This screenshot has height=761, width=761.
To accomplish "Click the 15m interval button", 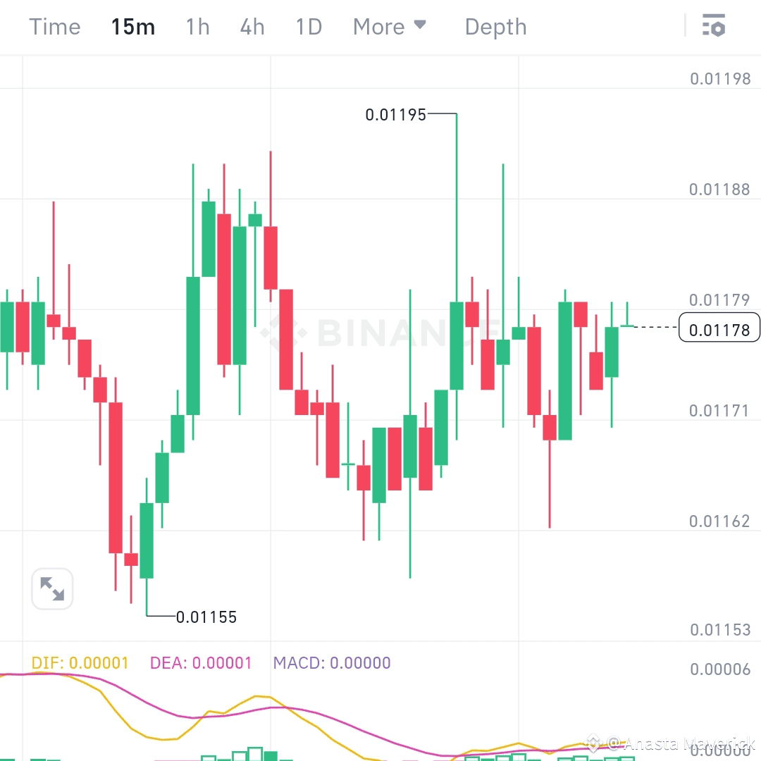I will click(x=133, y=26).
